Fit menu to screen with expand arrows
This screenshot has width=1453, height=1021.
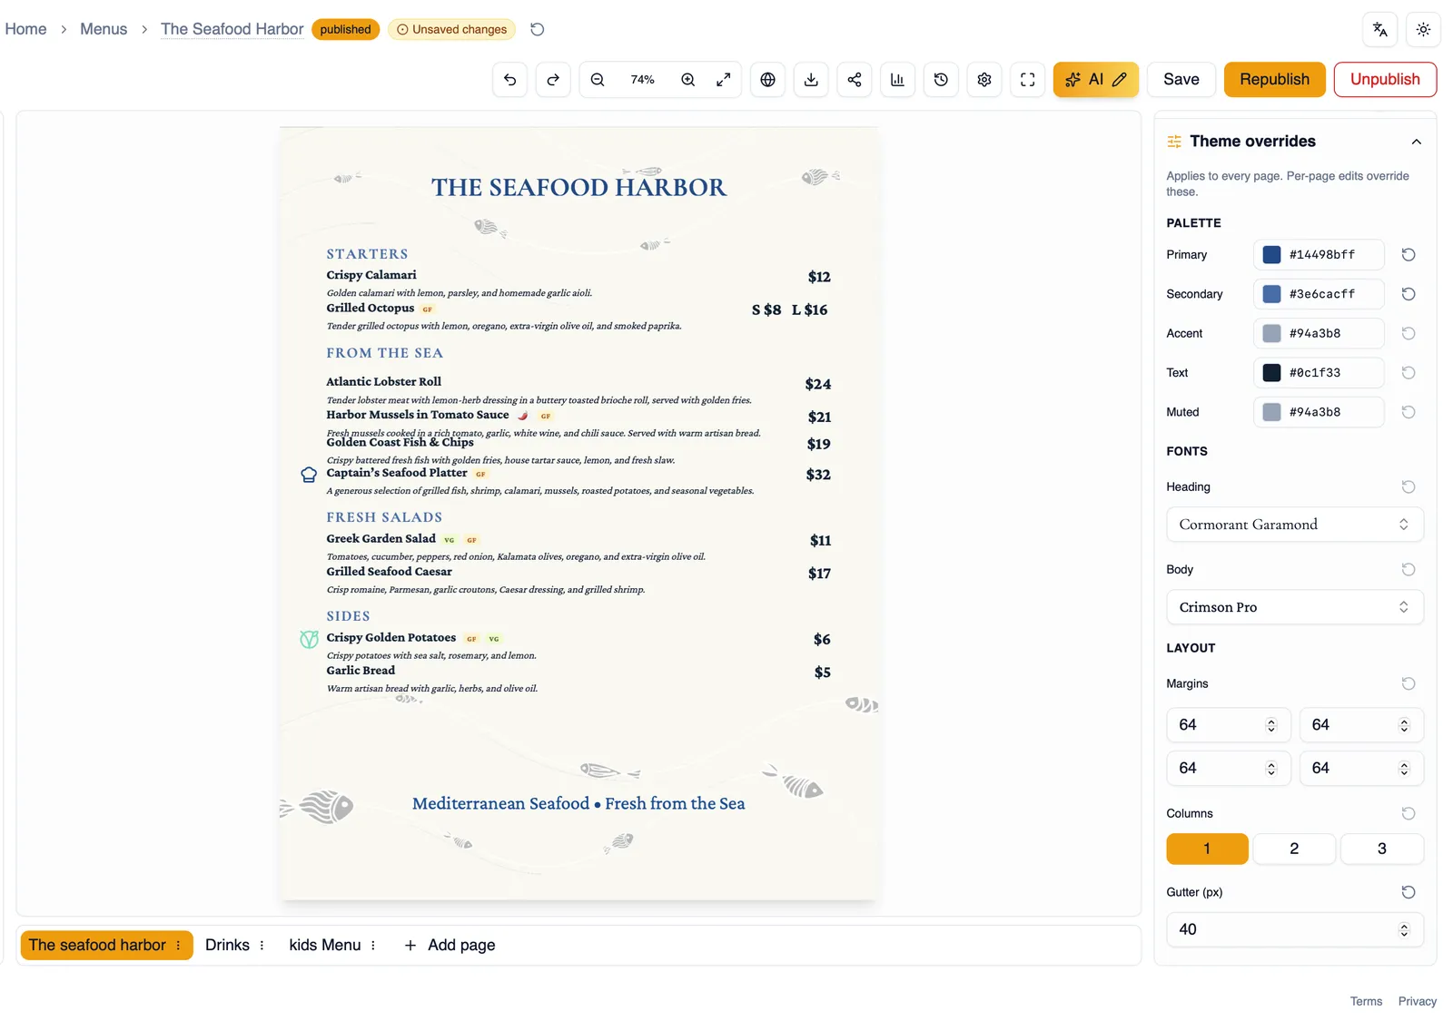tap(724, 80)
